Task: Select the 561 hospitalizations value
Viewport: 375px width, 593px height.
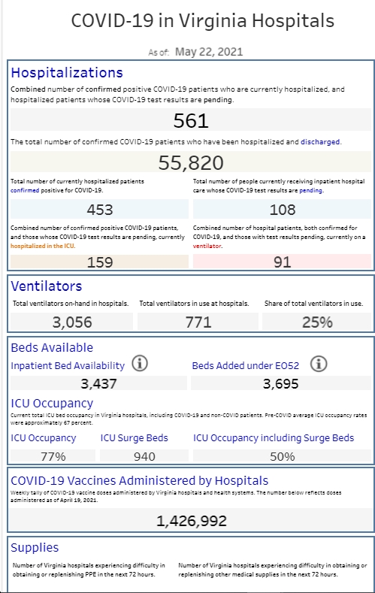Action: (191, 121)
